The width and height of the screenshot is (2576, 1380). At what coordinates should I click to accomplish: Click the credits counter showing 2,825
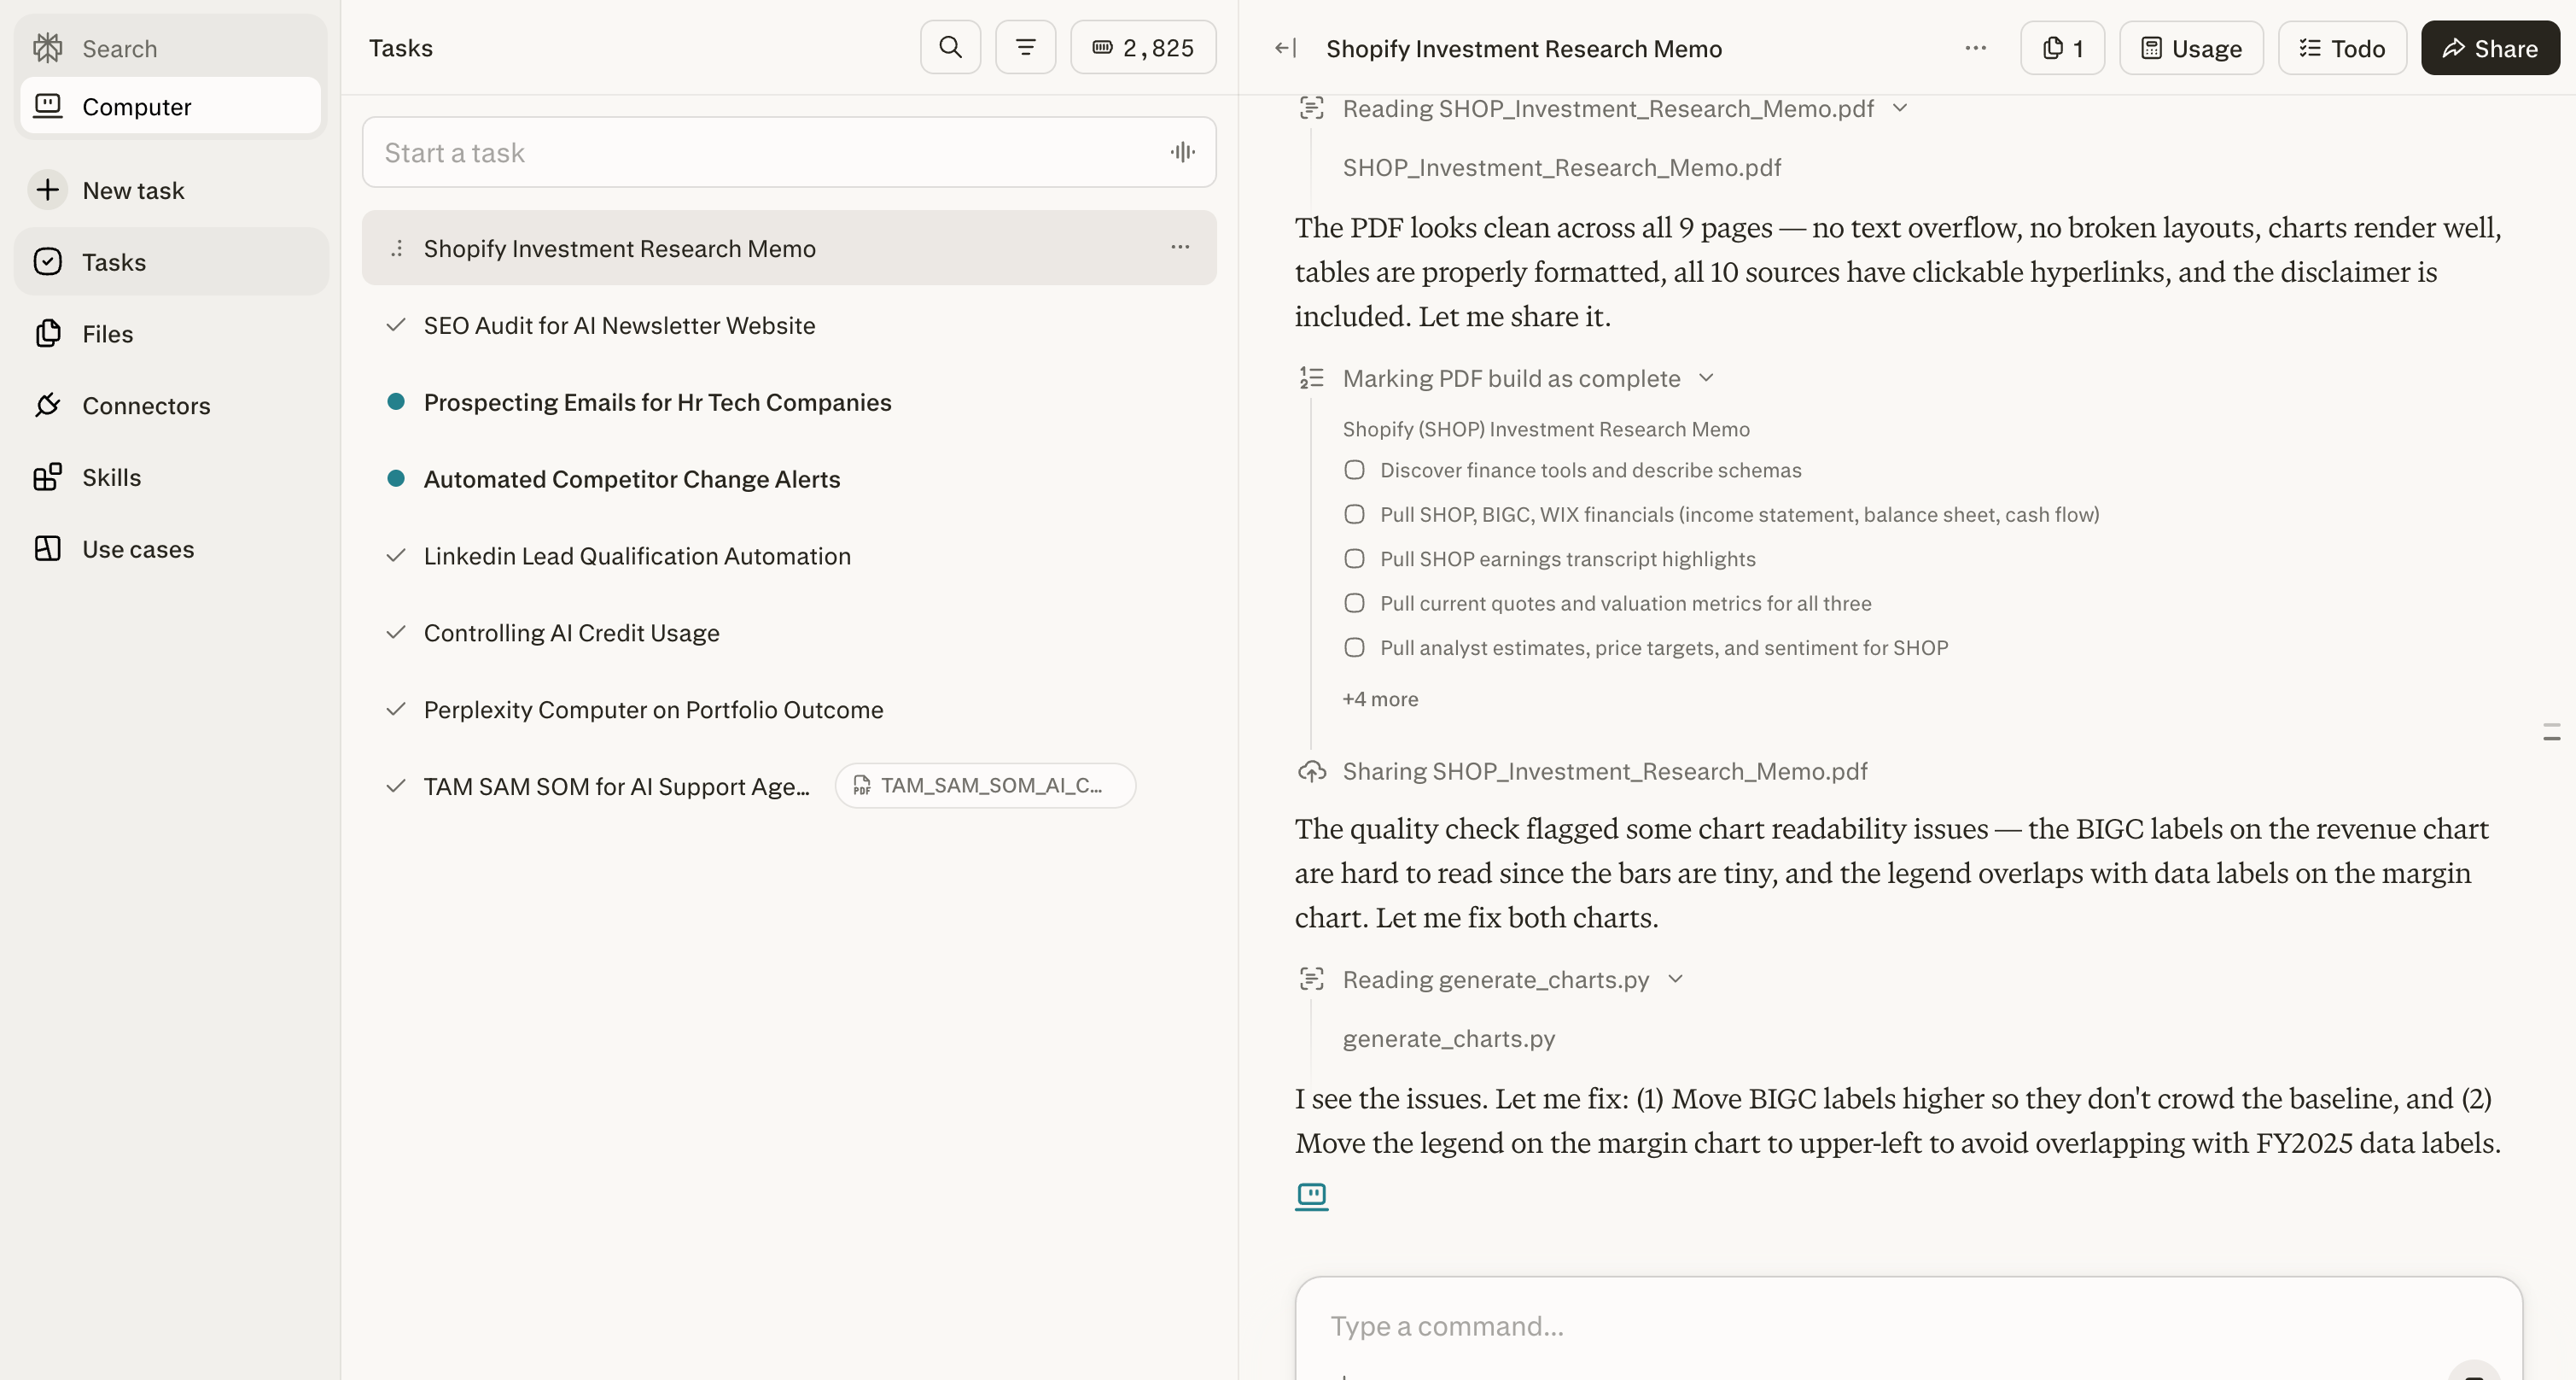tap(1143, 47)
